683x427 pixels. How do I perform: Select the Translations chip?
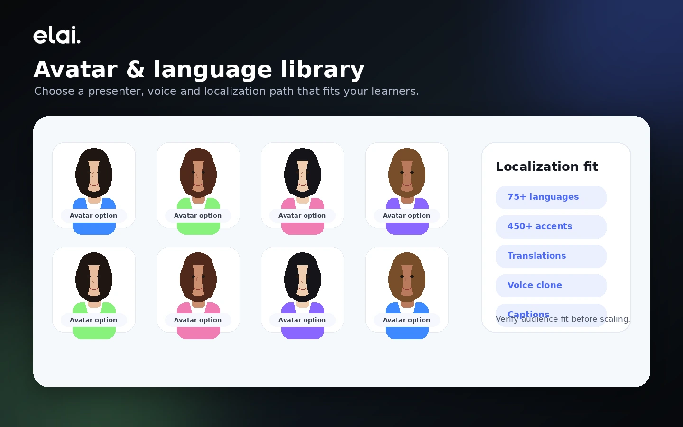551,256
